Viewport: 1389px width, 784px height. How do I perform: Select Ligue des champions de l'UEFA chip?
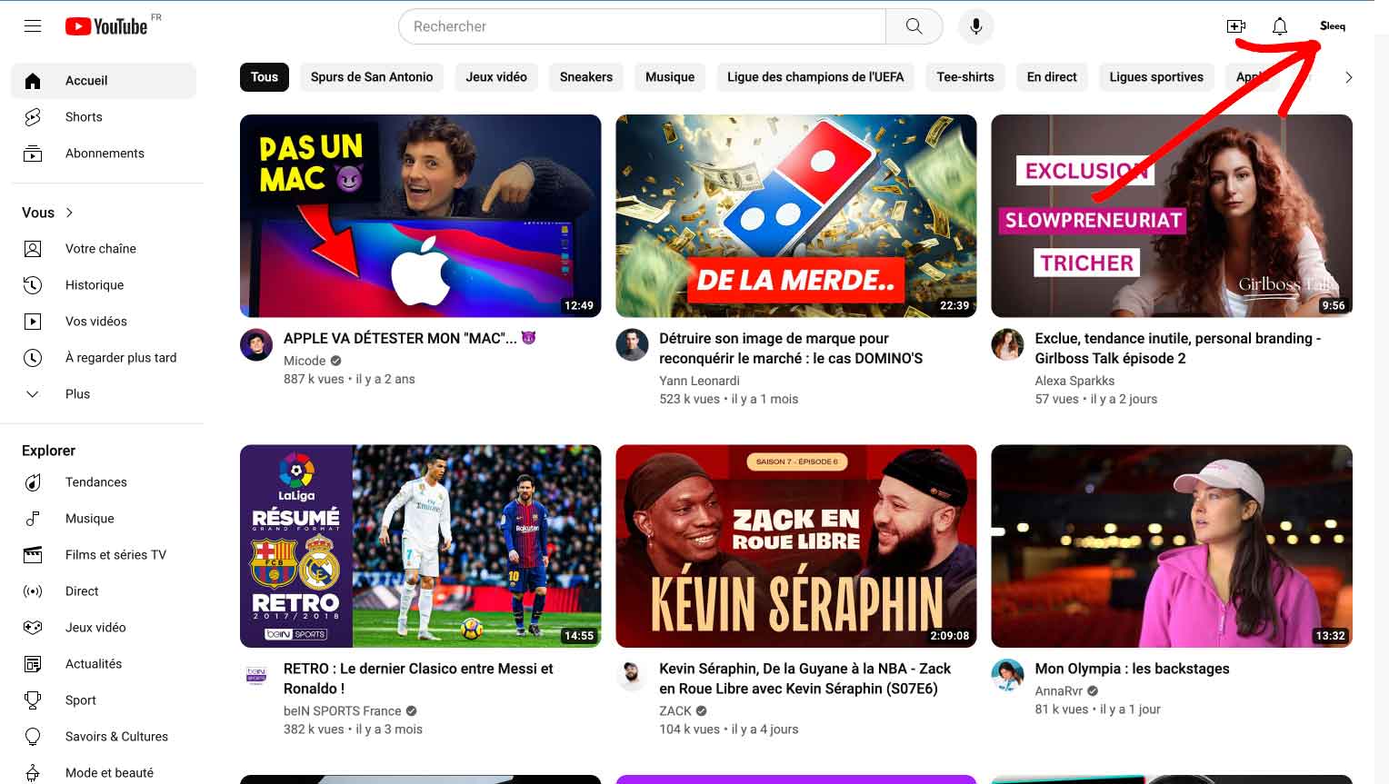pyautogui.click(x=815, y=77)
